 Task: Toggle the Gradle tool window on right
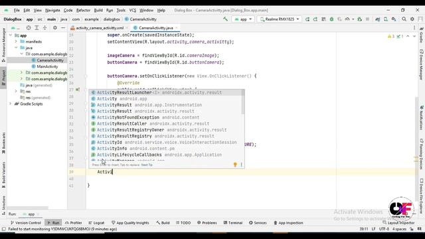(x=422, y=35)
